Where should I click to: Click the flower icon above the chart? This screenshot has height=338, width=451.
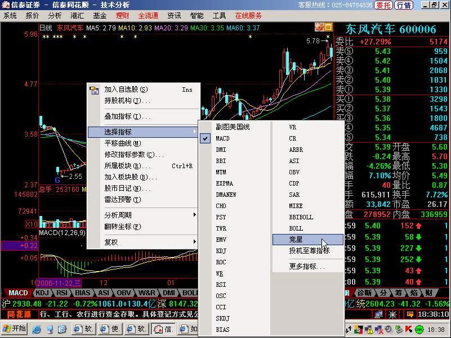(319, 28)
